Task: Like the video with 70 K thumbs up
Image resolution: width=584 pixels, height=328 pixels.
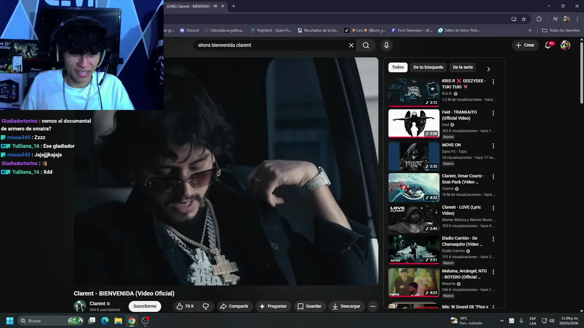Action: point(185,306)
